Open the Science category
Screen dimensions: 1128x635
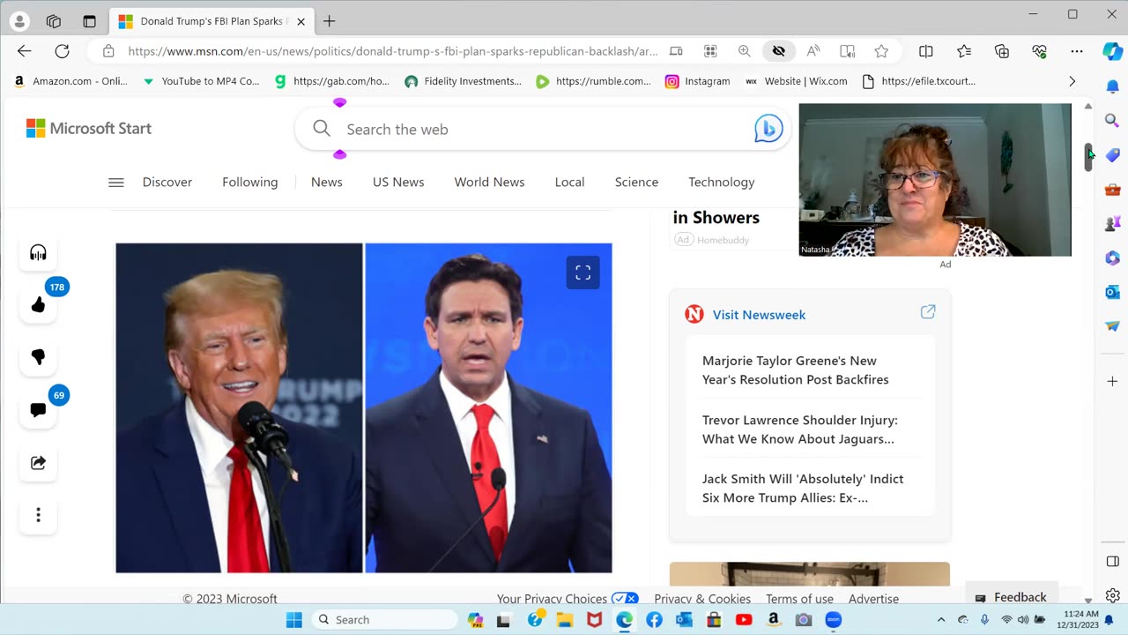pyautogui.click(x=636, y=183)
